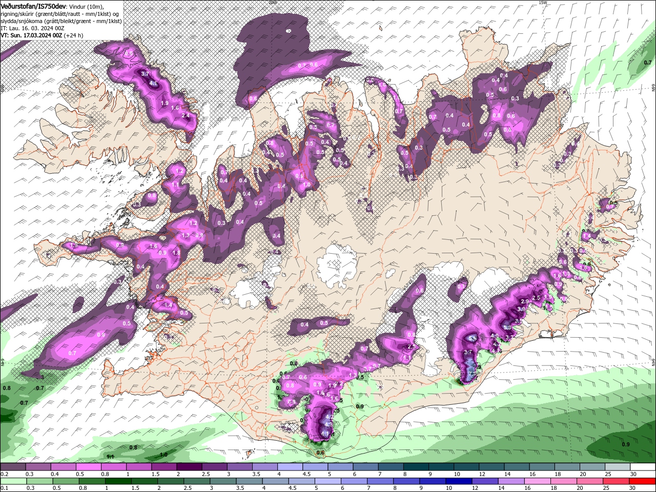
Task: Pick the dark plum 0.2 swatch in snow scale
Action: [13, 467]
